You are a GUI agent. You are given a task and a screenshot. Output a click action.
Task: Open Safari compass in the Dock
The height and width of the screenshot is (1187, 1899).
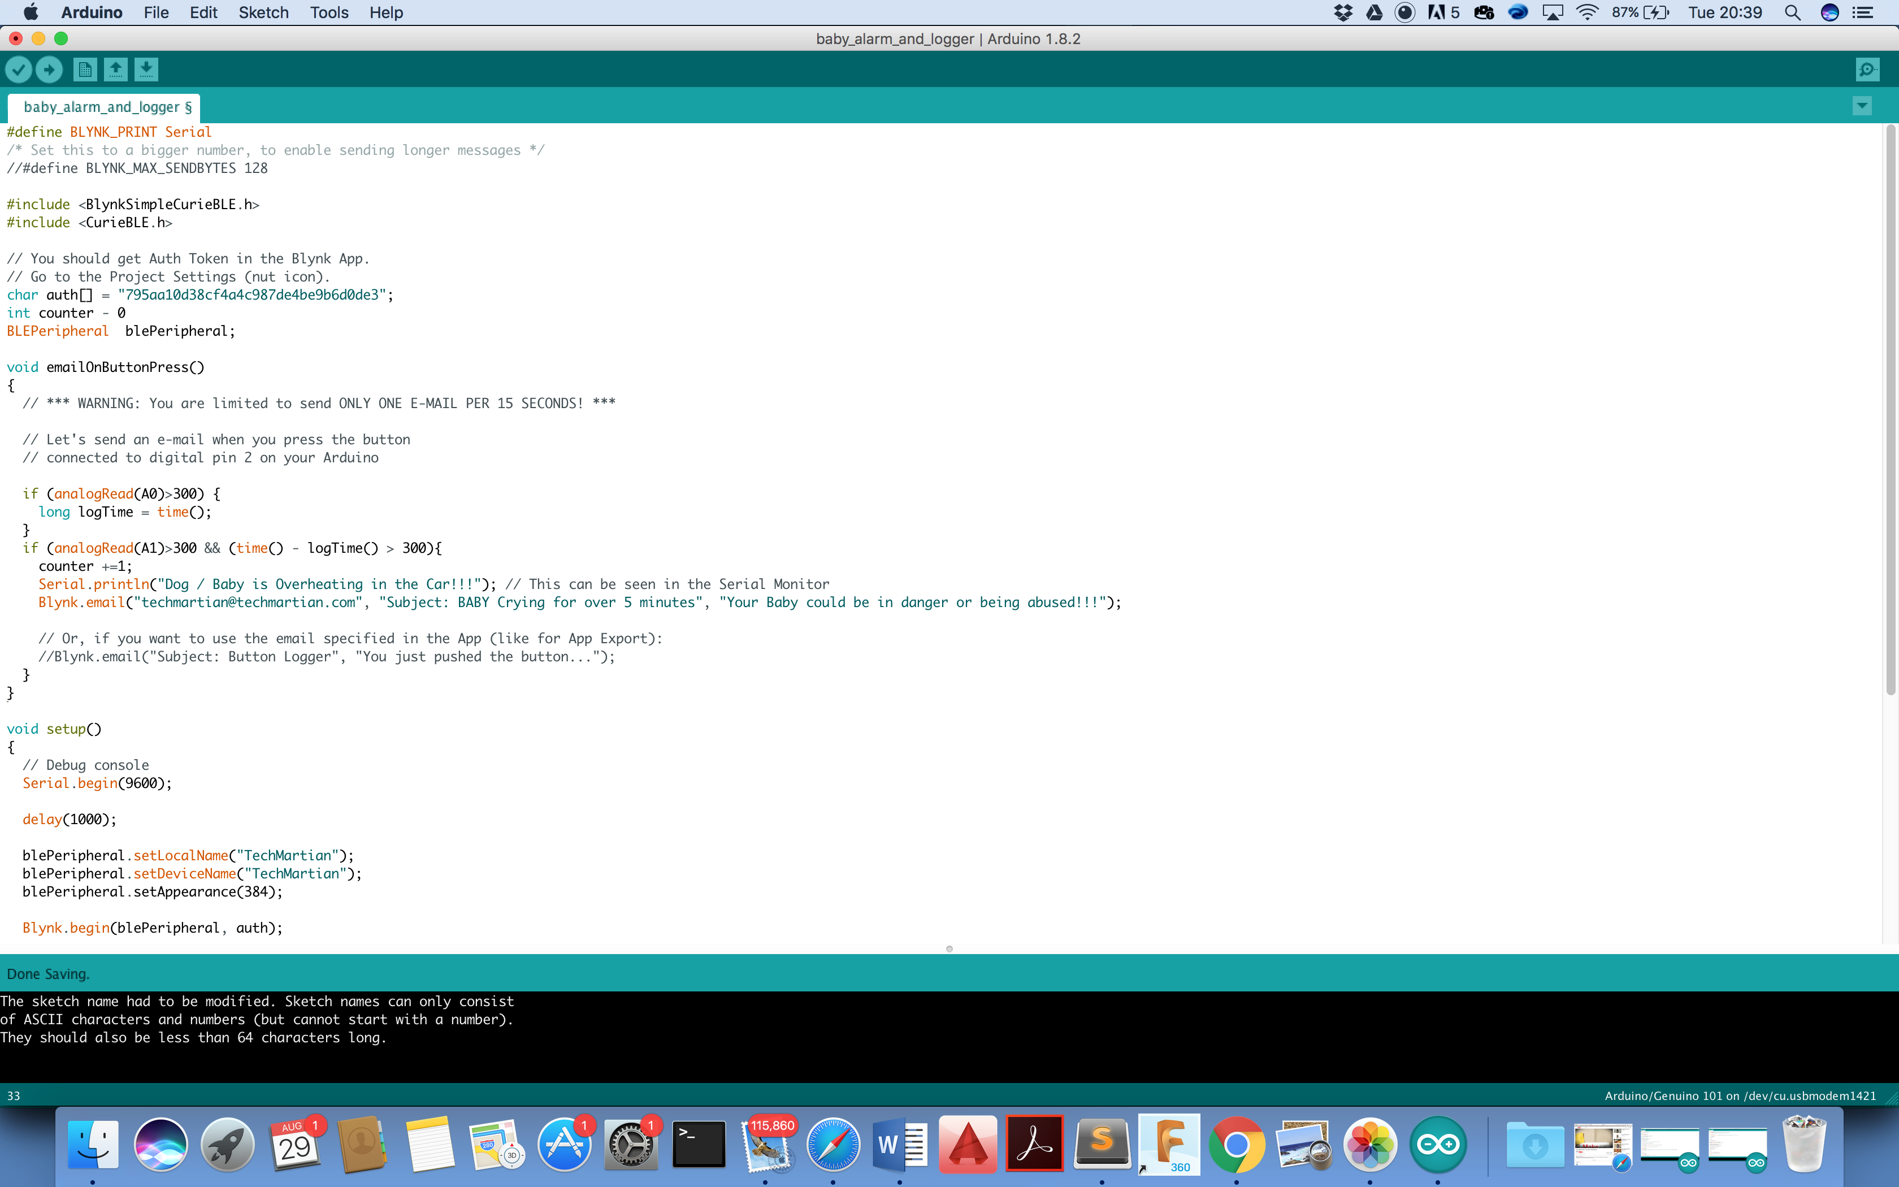tap(834, 1145)
